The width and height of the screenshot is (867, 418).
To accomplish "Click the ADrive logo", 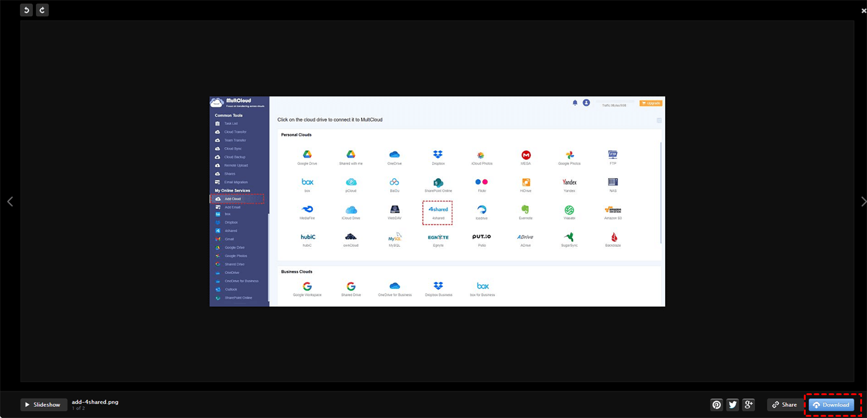I will click(x=526, y=237).
